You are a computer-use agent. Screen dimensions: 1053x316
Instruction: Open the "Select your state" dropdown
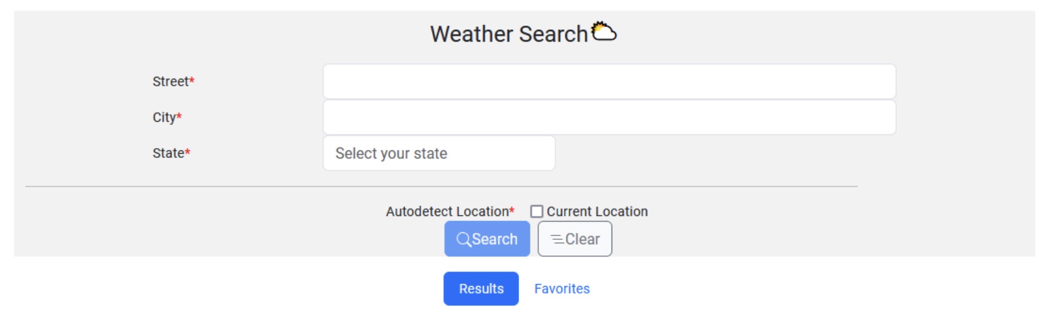click(439, 154)
